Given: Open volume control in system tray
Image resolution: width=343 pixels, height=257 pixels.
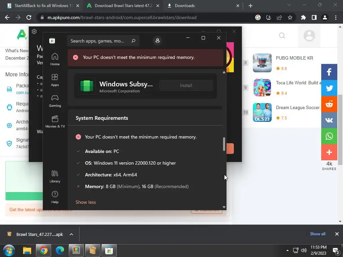Looking at the screenshot, I should (303, 250).
